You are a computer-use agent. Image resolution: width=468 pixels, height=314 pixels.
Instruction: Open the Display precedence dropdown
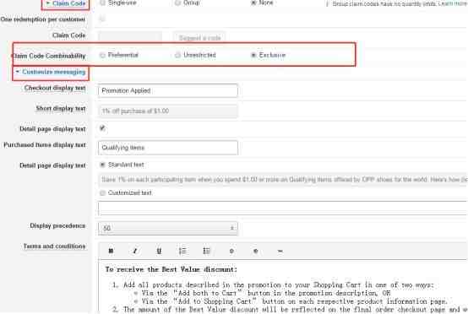[168, 229]
